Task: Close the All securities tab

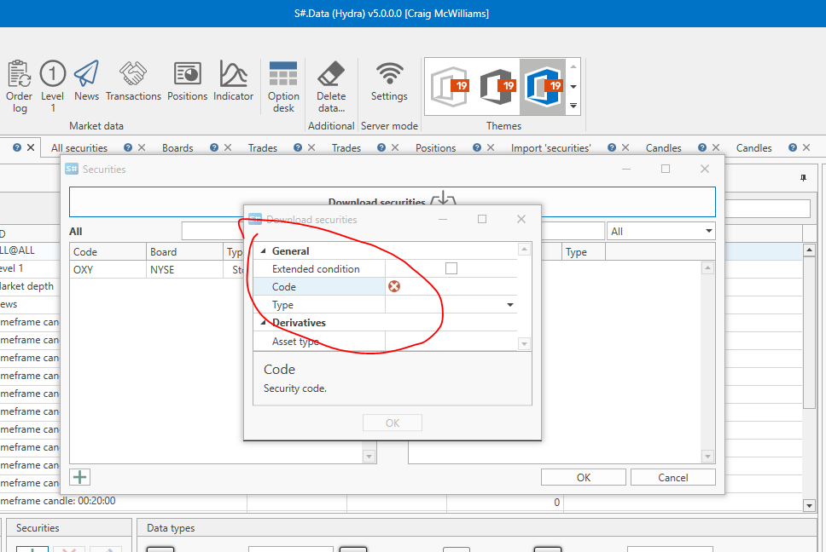Action: click(x=142, y=147)
